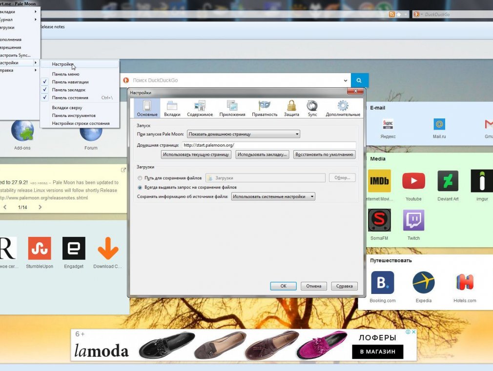
Task: Click the Обзор browse button
Action: click(342, 178)
